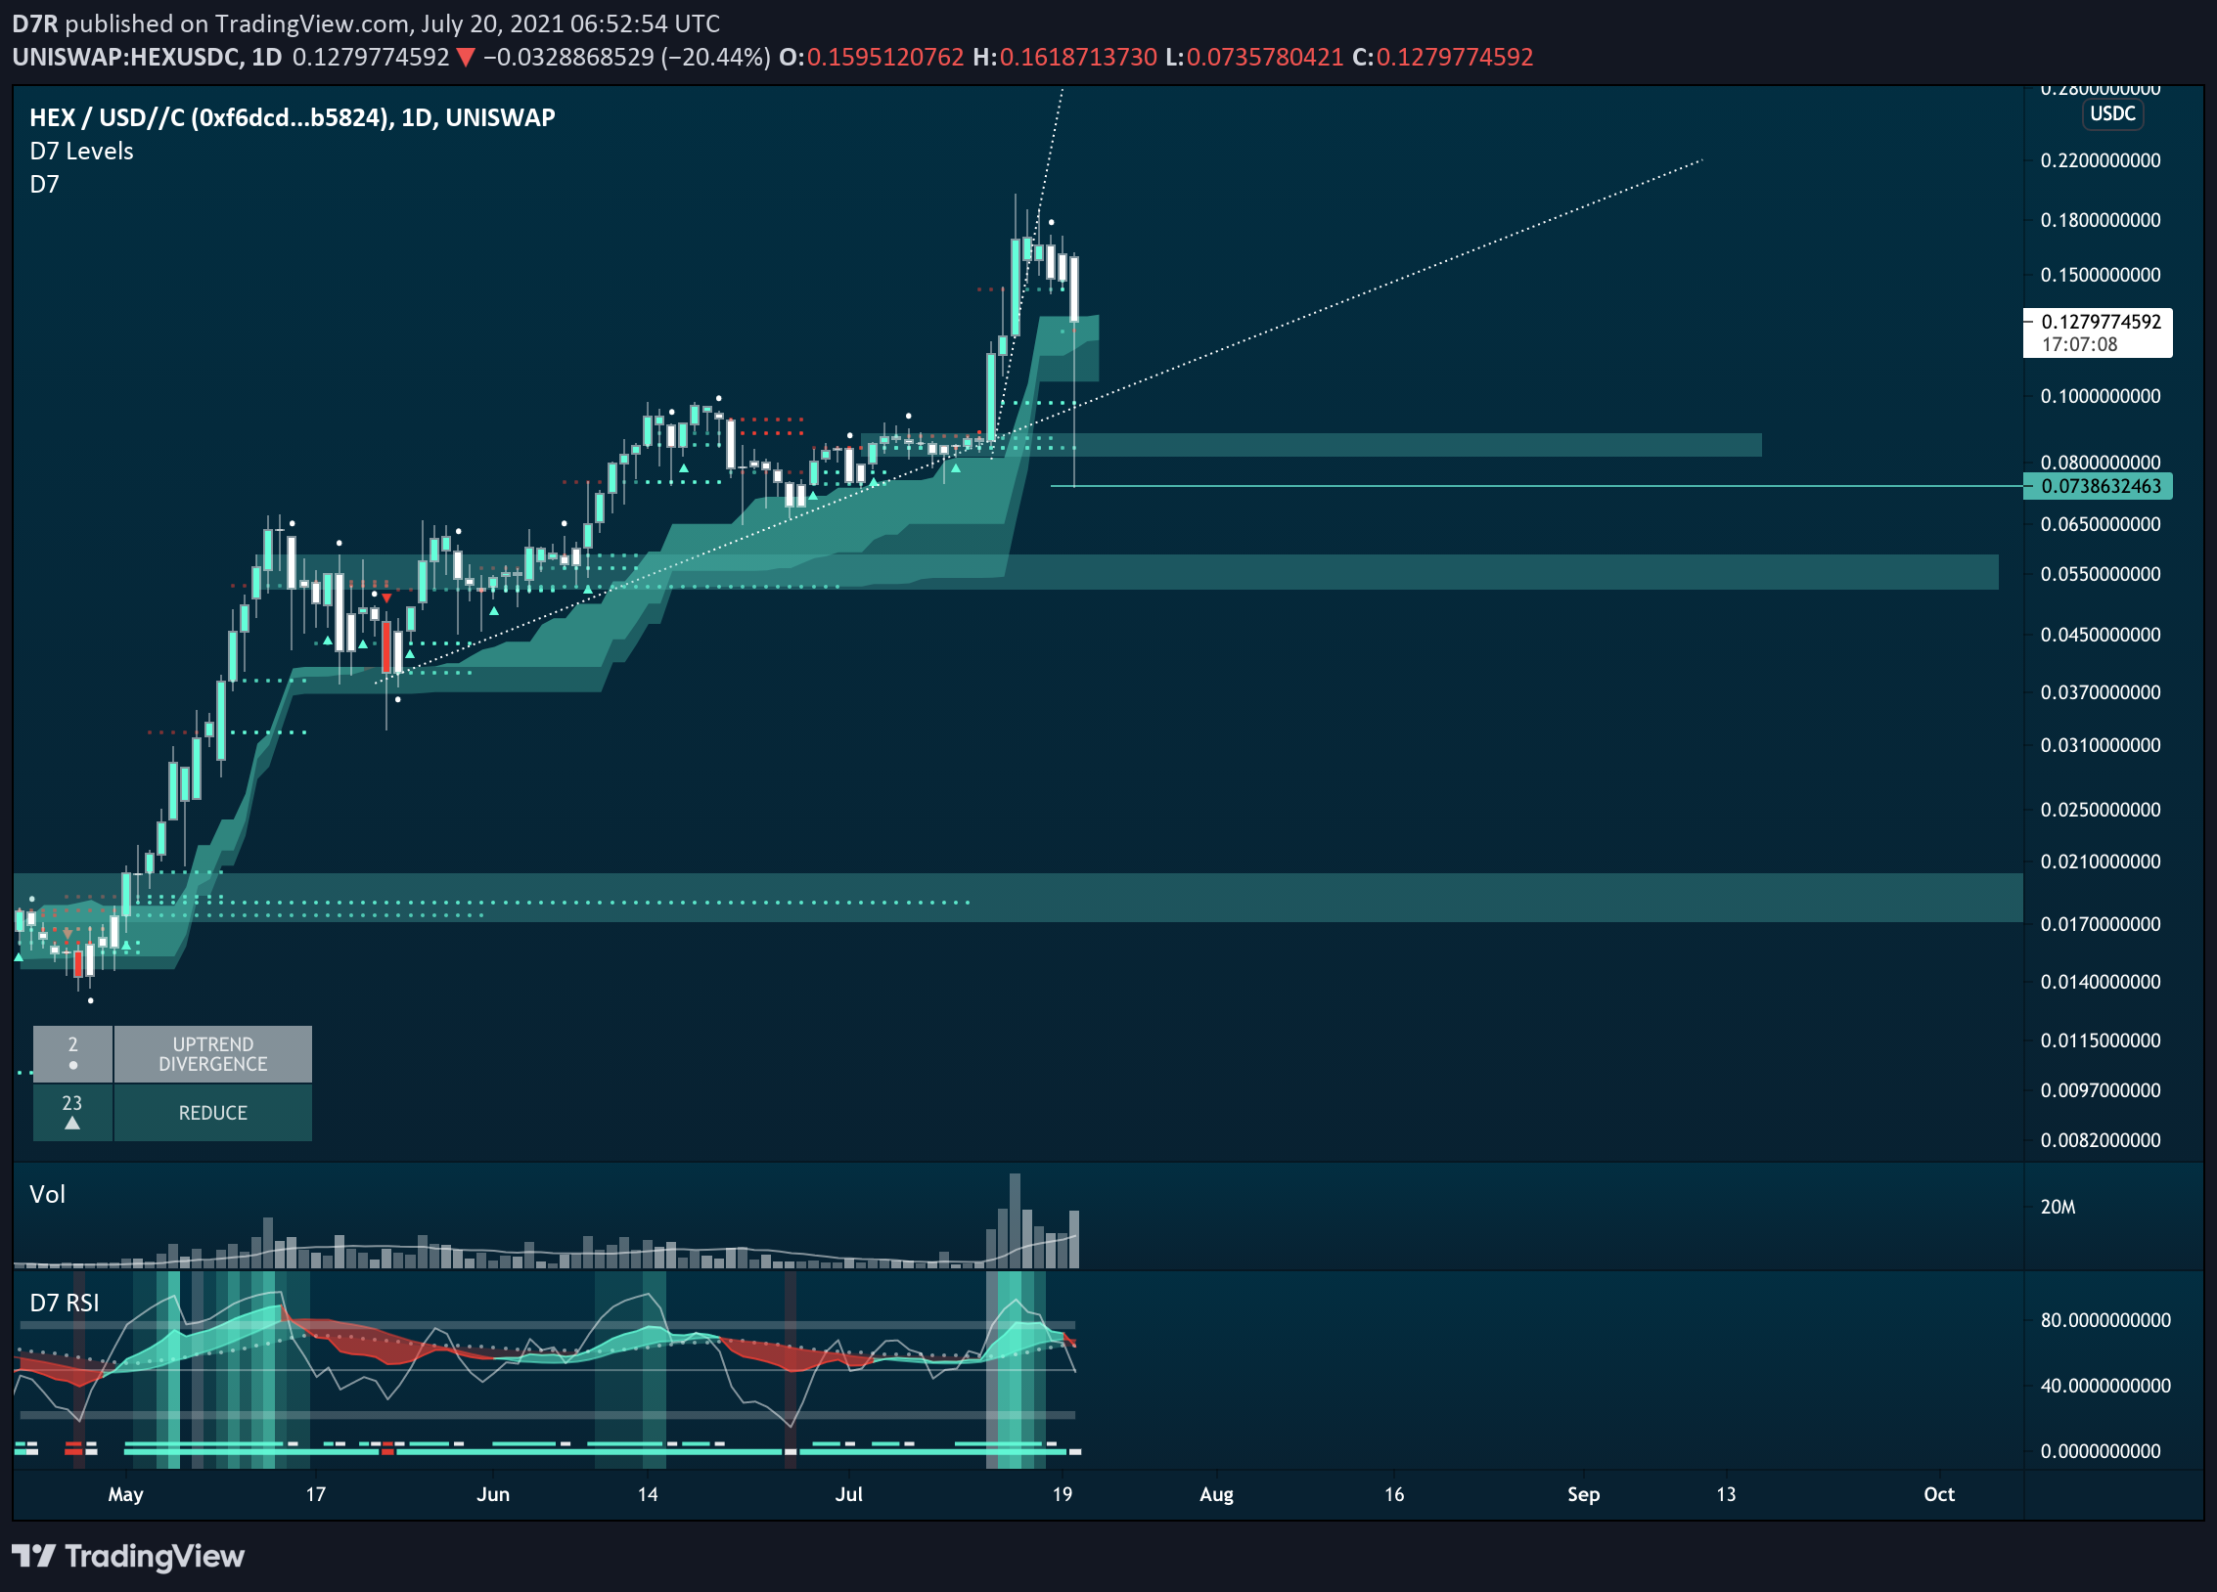Click the 20M volume axis label
Image resolution: width=2217 pixels, height=1592 pixels.
[x=2058, y=1207]
